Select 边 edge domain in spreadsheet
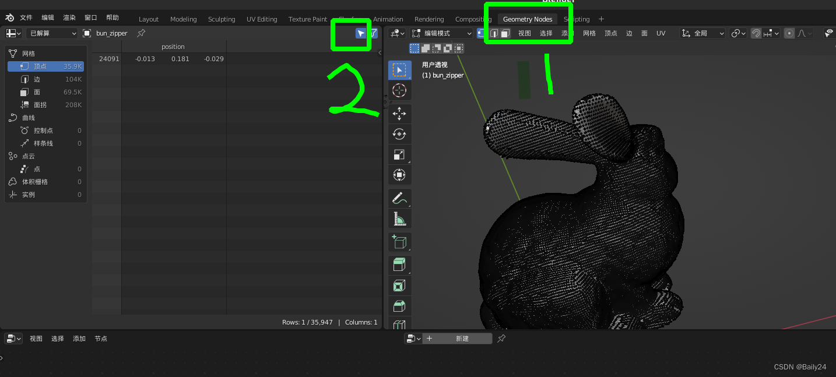Image resolution: width=836 pixels, height=377 pixels. pyautogui.click(x=45, y=79)
